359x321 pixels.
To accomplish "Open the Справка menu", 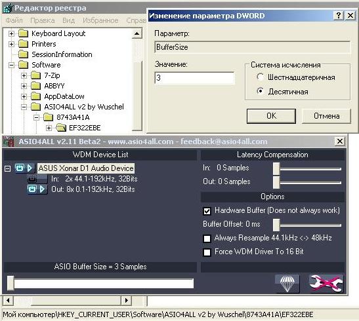I will tap(137, 20).
